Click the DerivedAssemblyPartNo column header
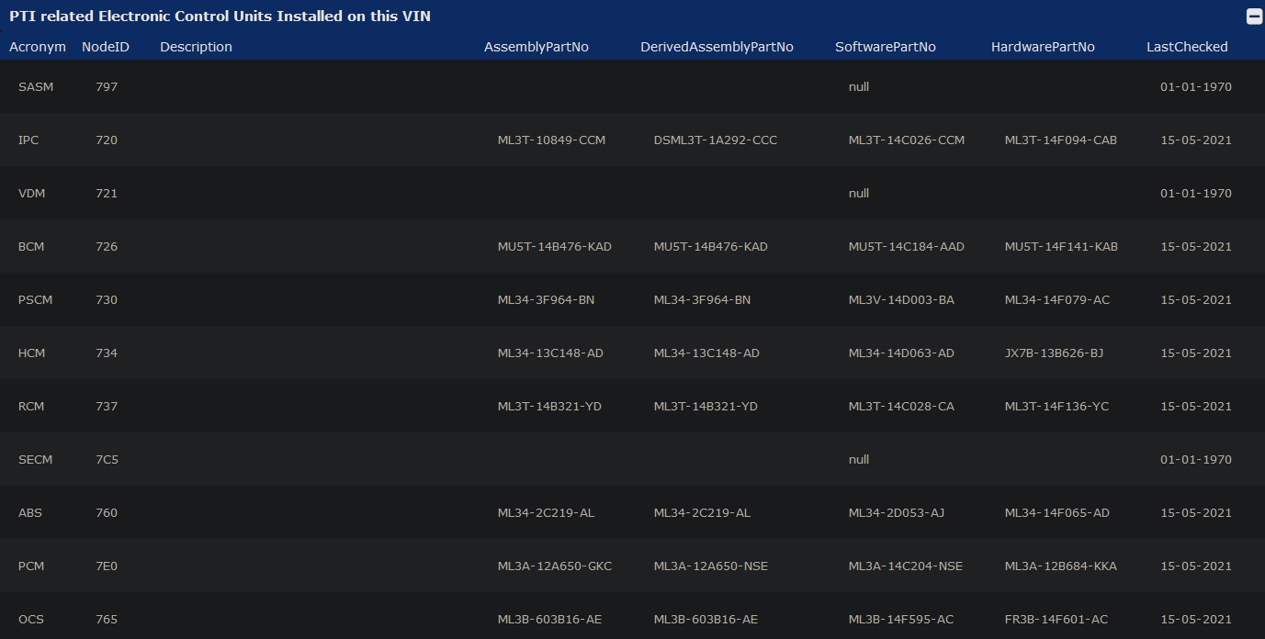The height and width of the screenshot is (639, 1265). pyautogui.click(x=717, y=47)
